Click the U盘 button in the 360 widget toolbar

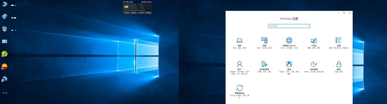coord(148,13)
